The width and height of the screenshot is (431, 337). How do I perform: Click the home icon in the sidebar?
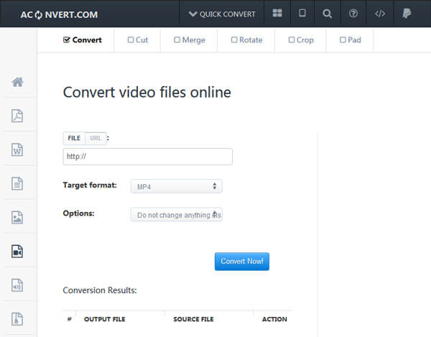(x=17, y=82)
